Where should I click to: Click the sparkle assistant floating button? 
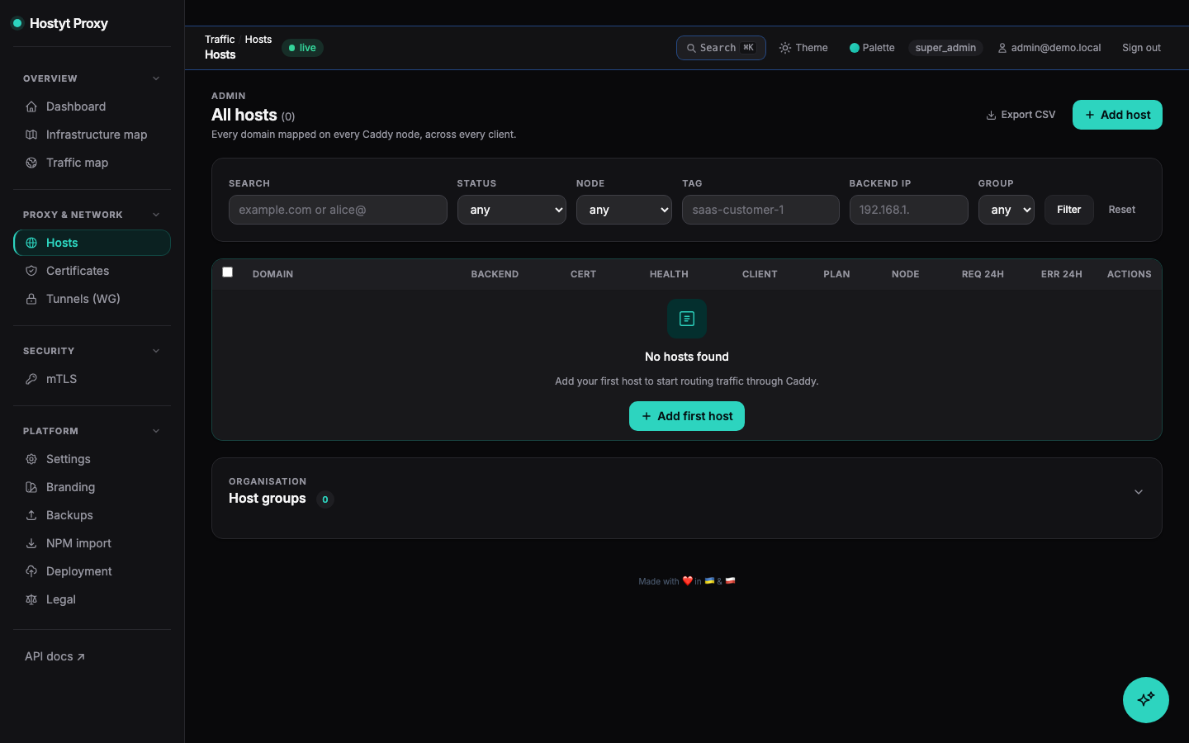coord(1146,700)
